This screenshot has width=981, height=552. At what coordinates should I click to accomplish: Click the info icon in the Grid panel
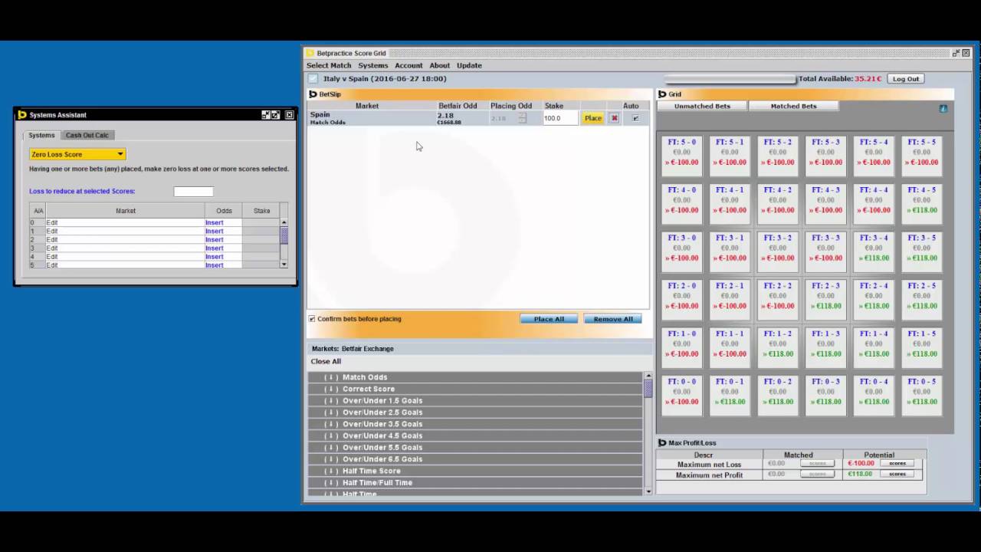pyautogui.click(x=943, y=109)
